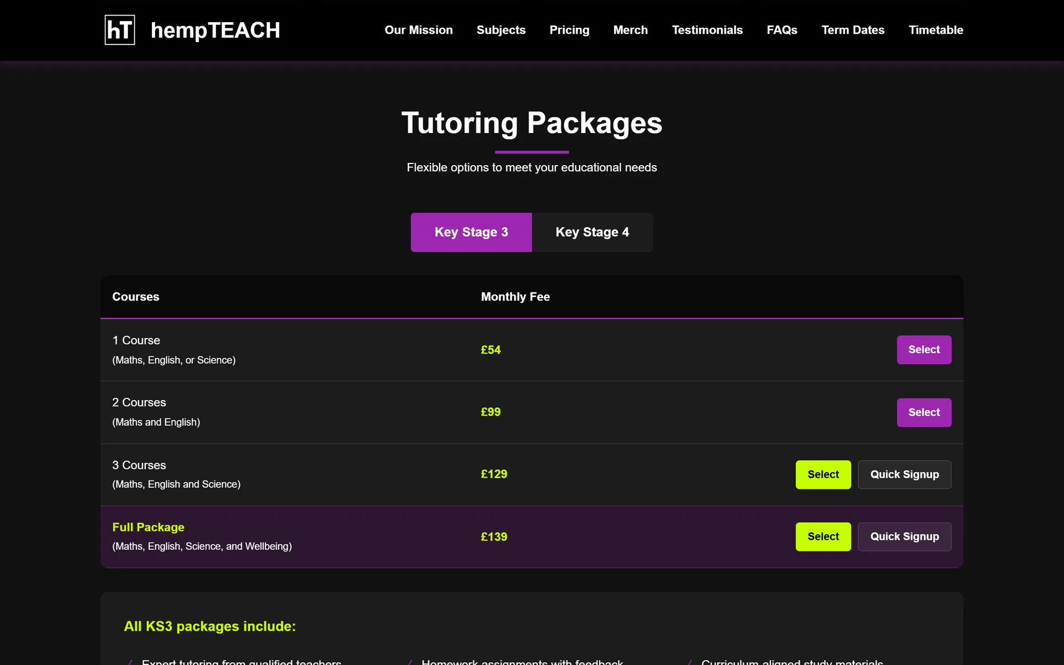Screen dimensions: 1064x665
Task: Select the Full Package £139 option
Action: pos(823,536)
